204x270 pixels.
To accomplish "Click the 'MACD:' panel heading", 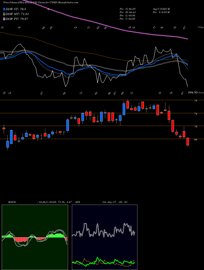I will point(12,202).
